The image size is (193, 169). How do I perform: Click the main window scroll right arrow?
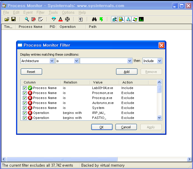tap(189, 159)
